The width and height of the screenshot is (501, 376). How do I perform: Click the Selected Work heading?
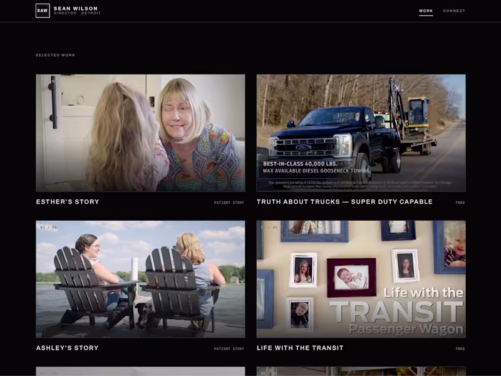click(55, 55)
